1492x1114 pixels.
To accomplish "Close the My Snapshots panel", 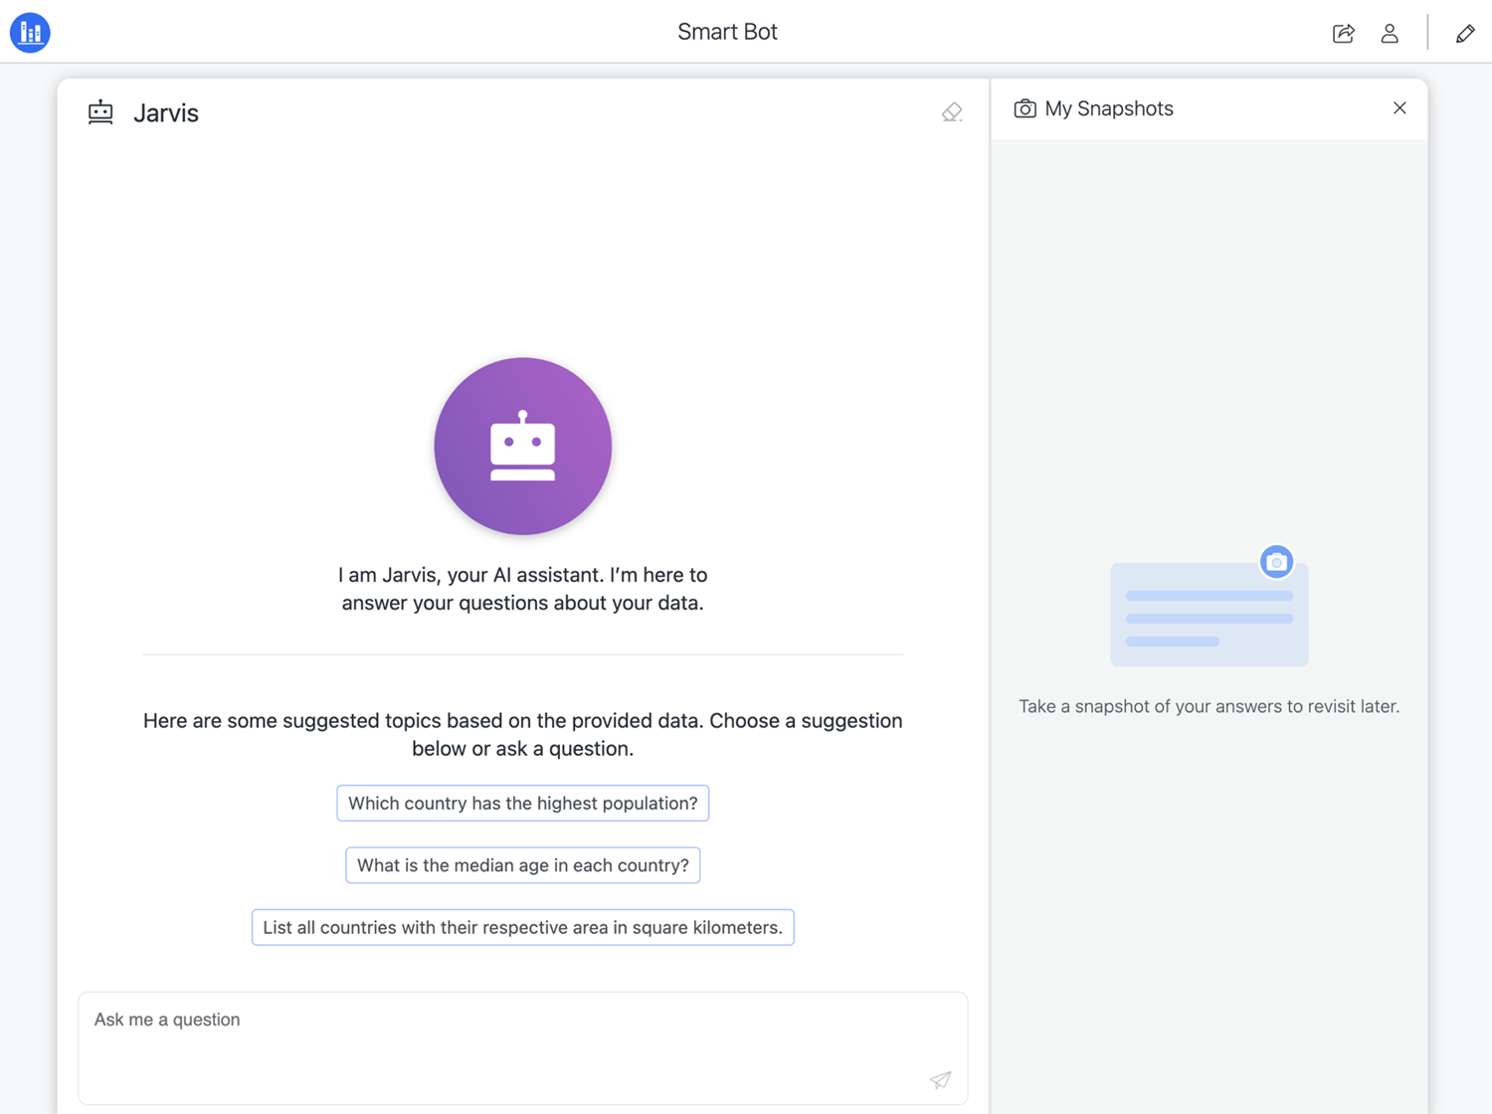I will 1399,108.
